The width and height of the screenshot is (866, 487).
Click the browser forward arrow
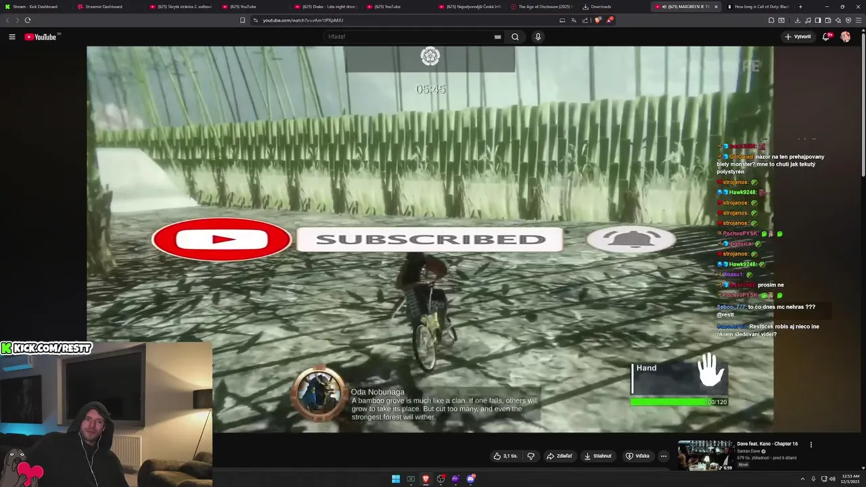(17, 20)
